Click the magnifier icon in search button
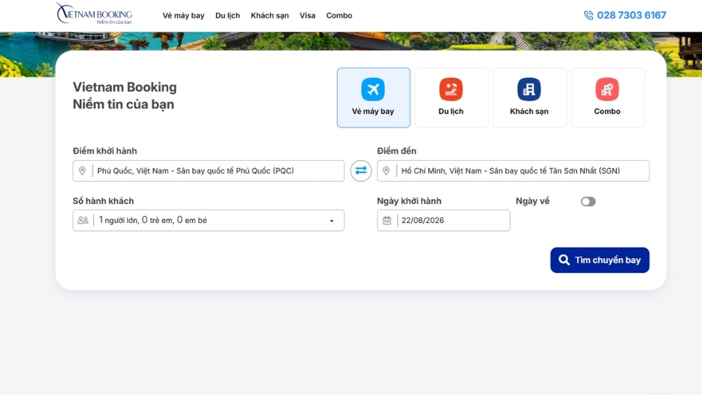This screenshot has width=702, height=395. click(564, 260)
